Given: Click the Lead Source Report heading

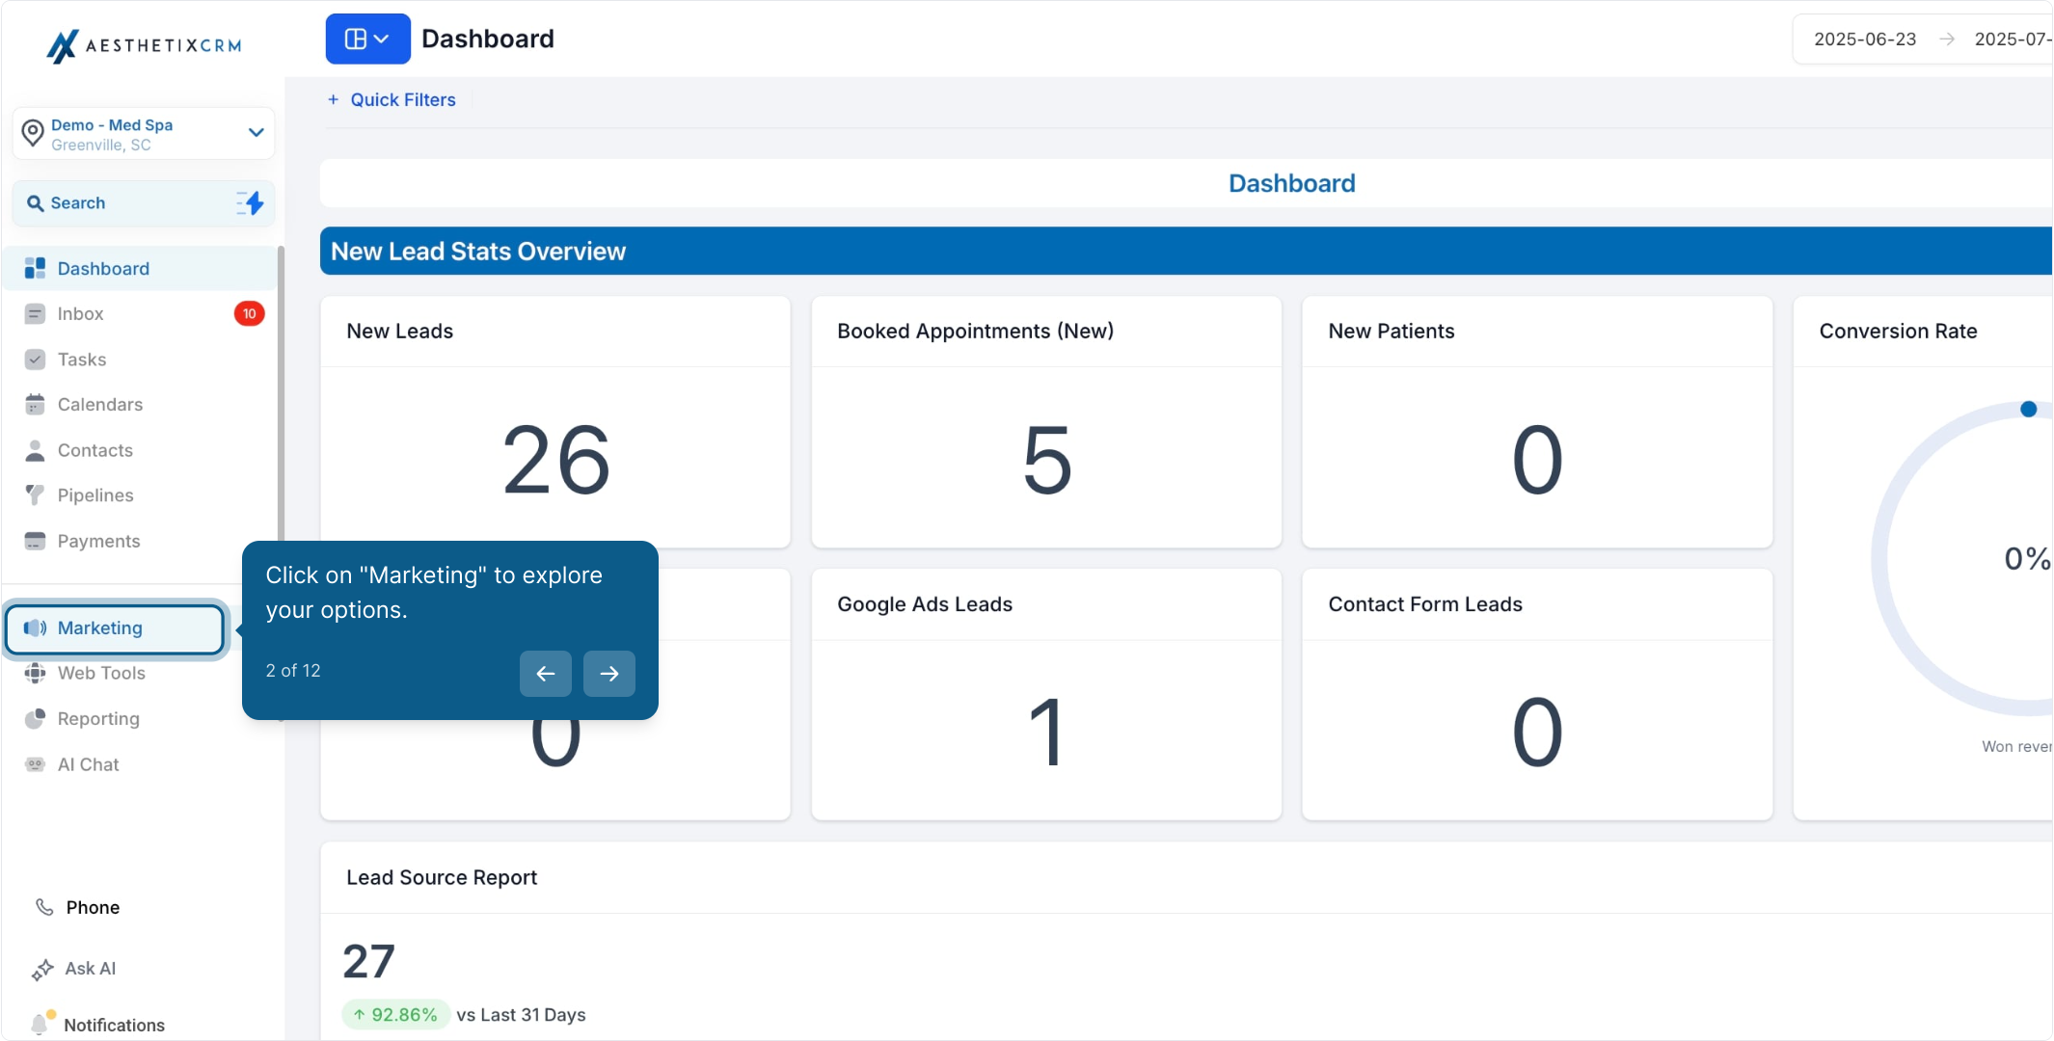Looking at the screenshot, I should (x=442, y=877).
